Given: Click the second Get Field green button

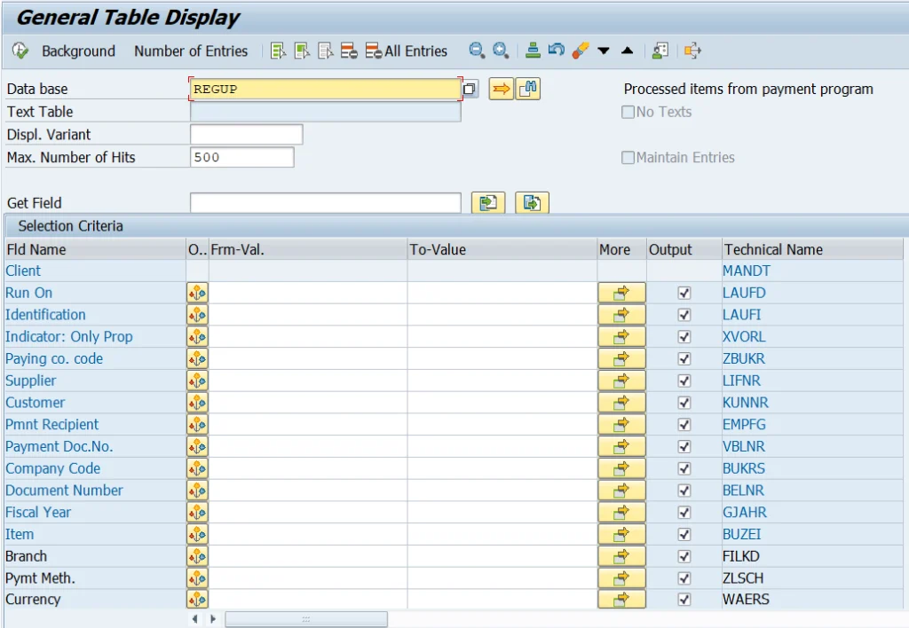Looking at the screenshot, I should (533, 203).
